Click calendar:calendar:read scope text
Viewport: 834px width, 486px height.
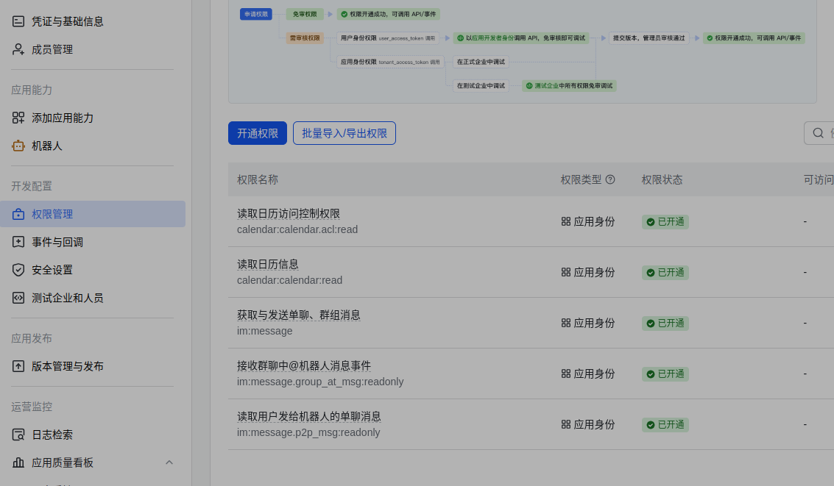[289, 280]
